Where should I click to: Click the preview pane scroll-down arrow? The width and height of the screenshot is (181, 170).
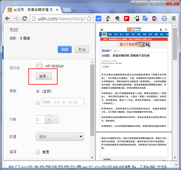(x=175, y=158)
